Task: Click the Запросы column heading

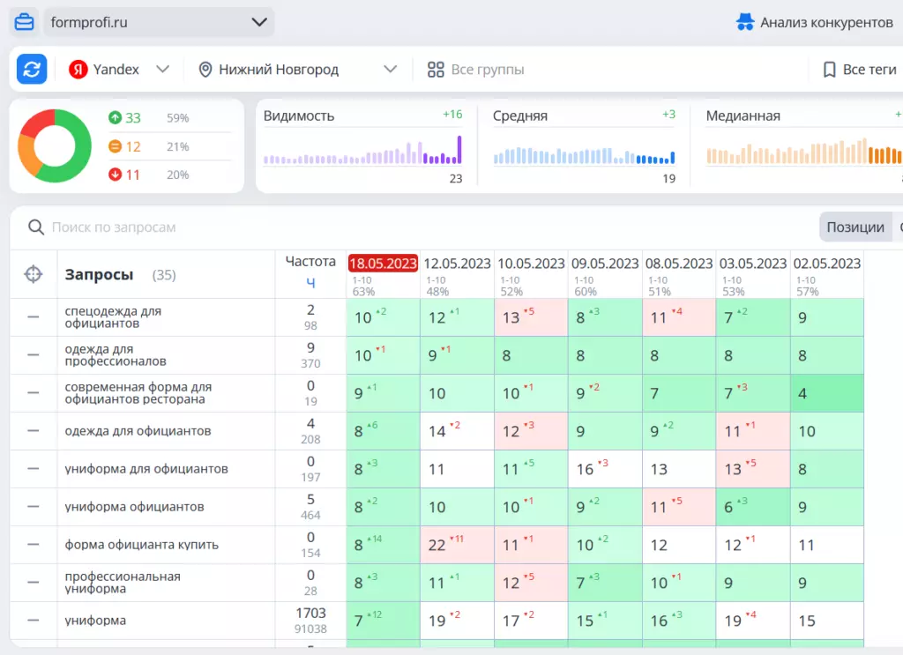Action: click(99, 274)
